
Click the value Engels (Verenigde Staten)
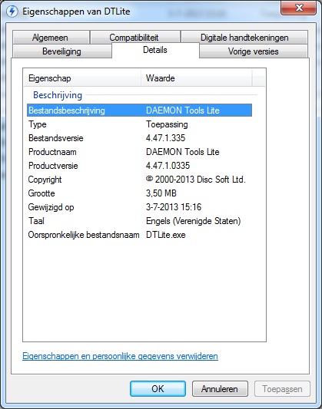pyautogui.click(x=193, y=221)
